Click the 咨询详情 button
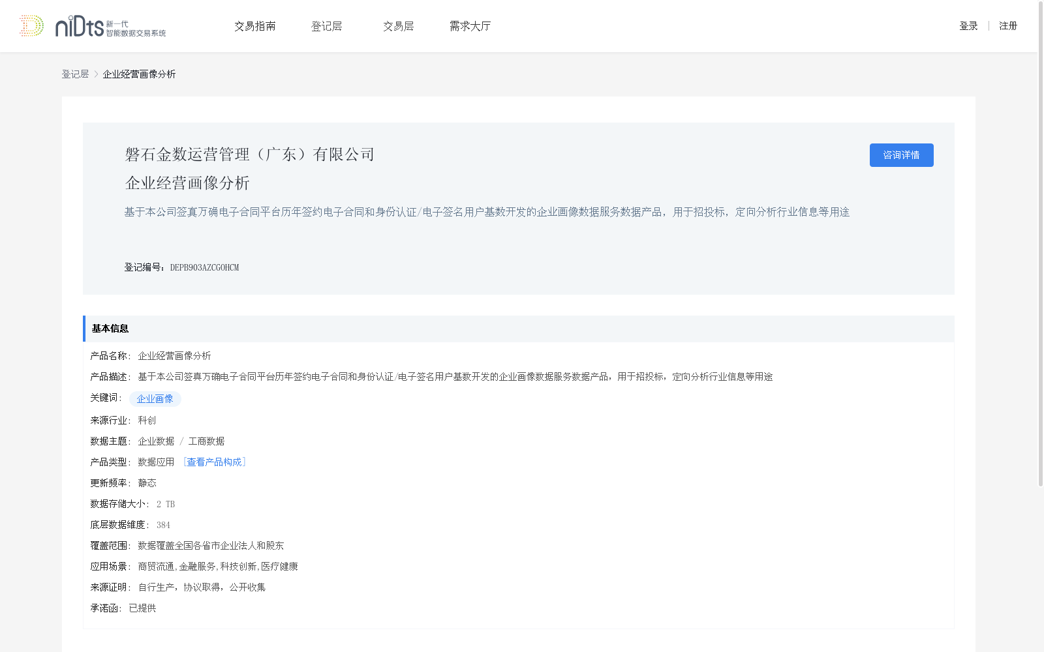Screen dimensions: 1044x652 [901, 155]
